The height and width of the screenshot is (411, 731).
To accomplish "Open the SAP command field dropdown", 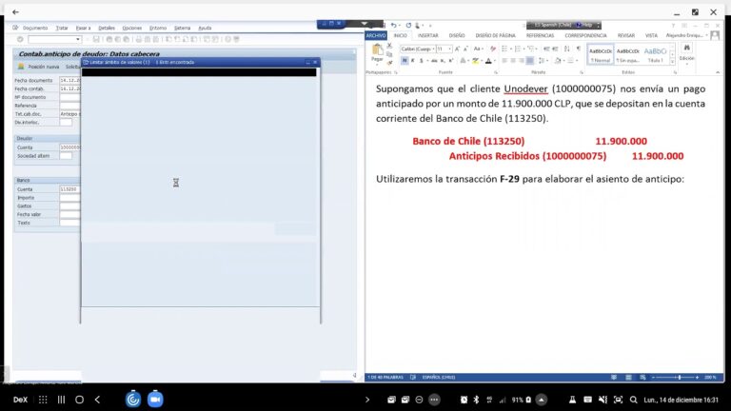I will (x=78, y=40).
